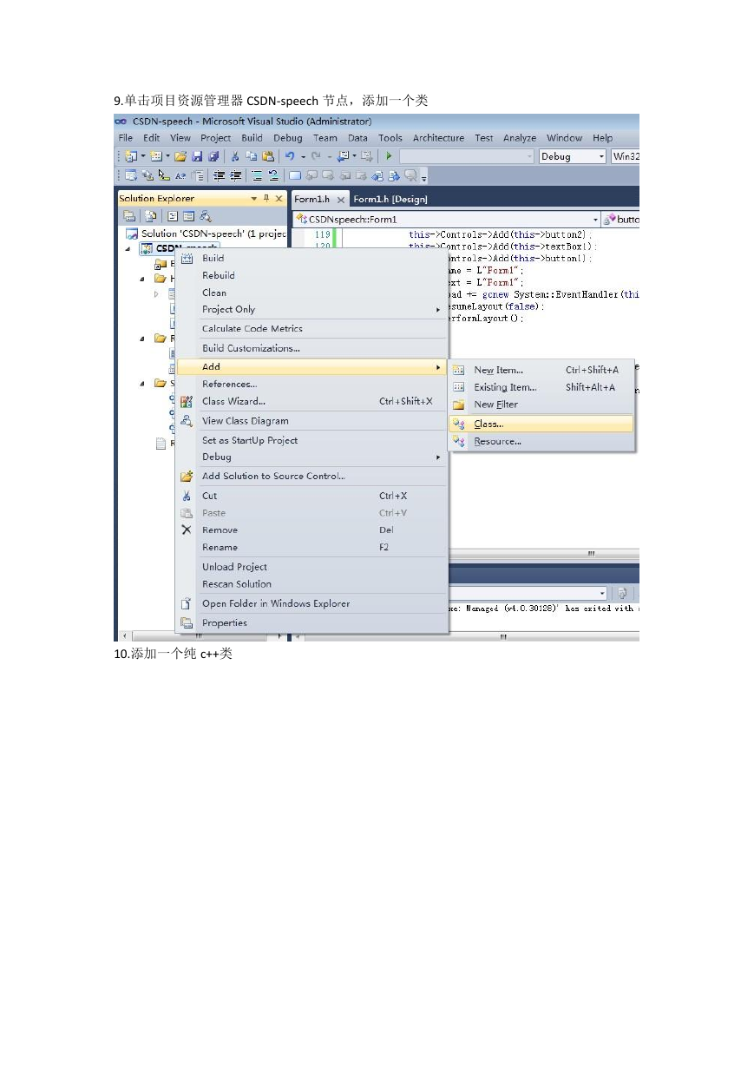Click the Save toolbar icon

pyautogui.click(x=197, y=156)
